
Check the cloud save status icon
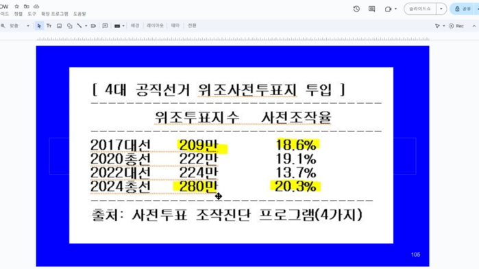pyautogui.click(x=36, y=6)
